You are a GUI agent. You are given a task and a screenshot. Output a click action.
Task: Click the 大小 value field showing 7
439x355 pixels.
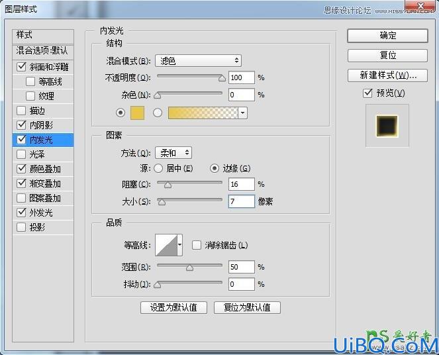pos(242,201)
